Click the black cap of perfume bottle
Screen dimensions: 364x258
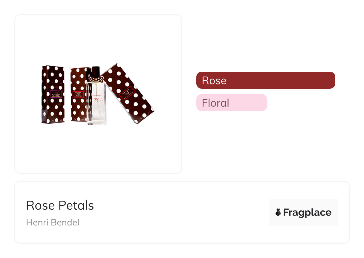(96, 71)
